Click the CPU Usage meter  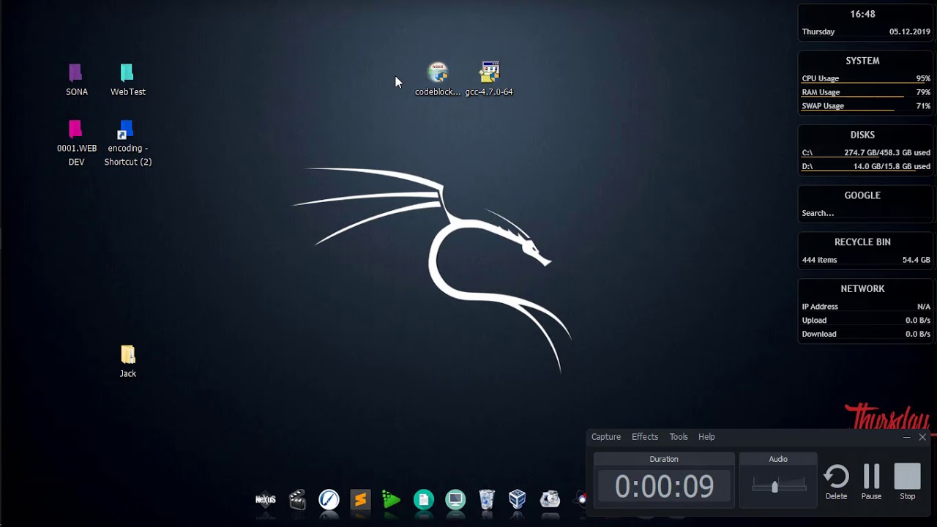[866, 78]
